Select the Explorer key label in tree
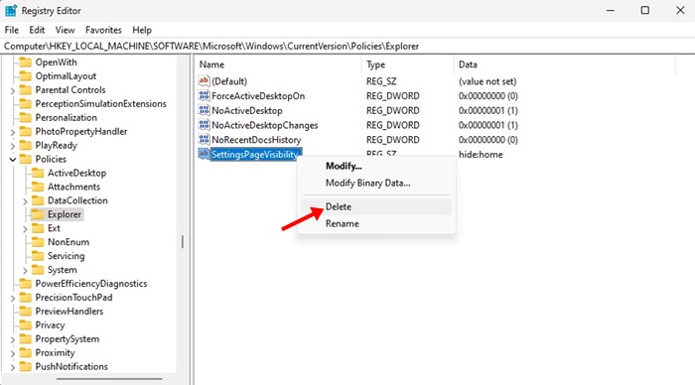The height and width of the screenshot is (385, 695). pyautogui.click(x=65, y=214)
